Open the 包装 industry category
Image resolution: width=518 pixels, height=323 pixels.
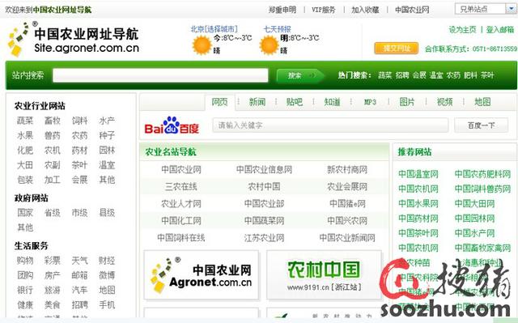(x=25, y=180)
